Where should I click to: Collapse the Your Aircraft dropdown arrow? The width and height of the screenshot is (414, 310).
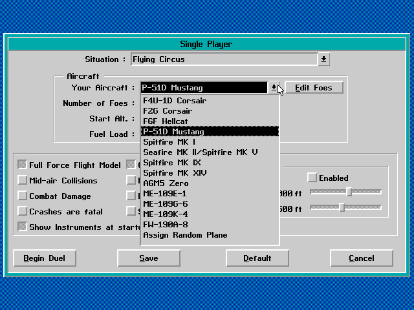[x=274, y=88]
